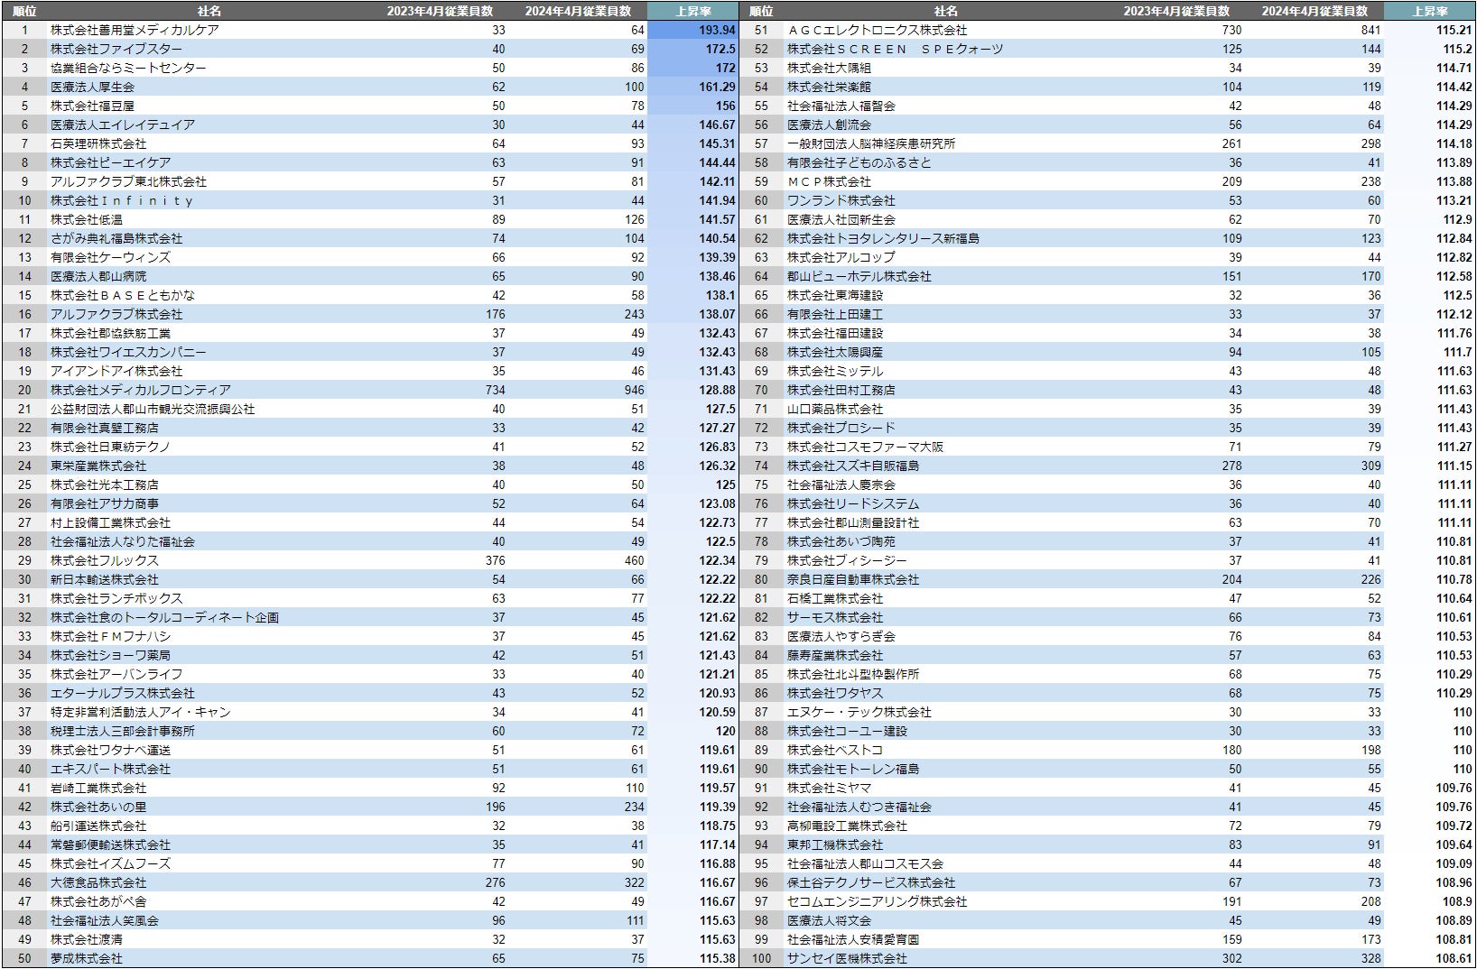Screen dimensions: 1477x969
Task: Click the left 順位 column header
Action: point(24,11)
